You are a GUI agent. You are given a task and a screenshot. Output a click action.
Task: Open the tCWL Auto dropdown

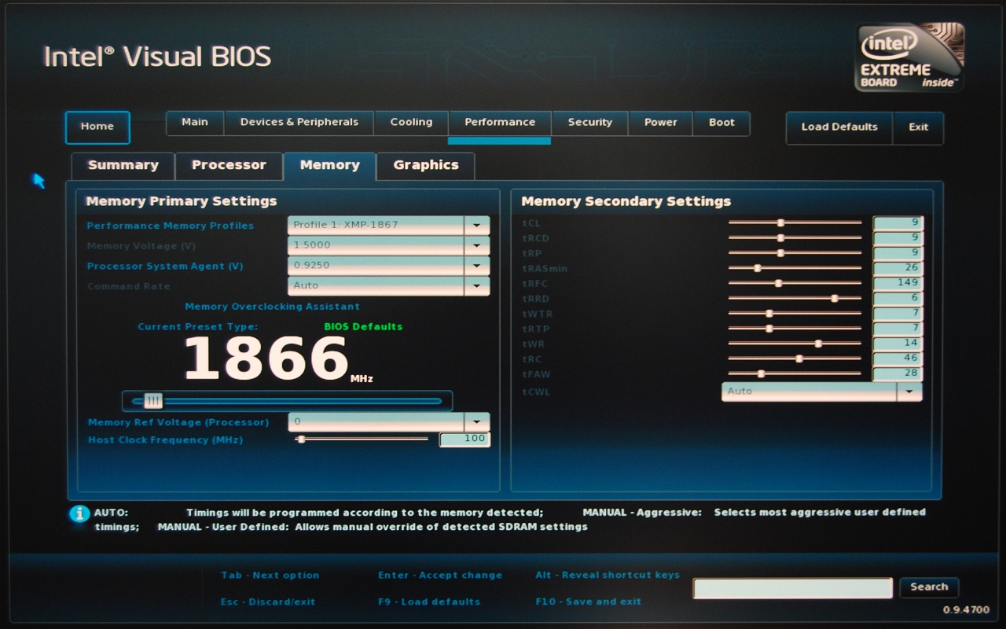pos(909,392)
